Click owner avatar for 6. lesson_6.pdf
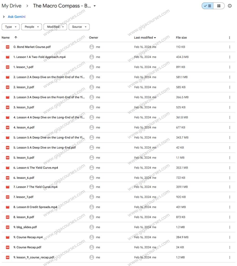Image resolution: width=237 pixels, height=266 pixels. [x=92, y=178]
